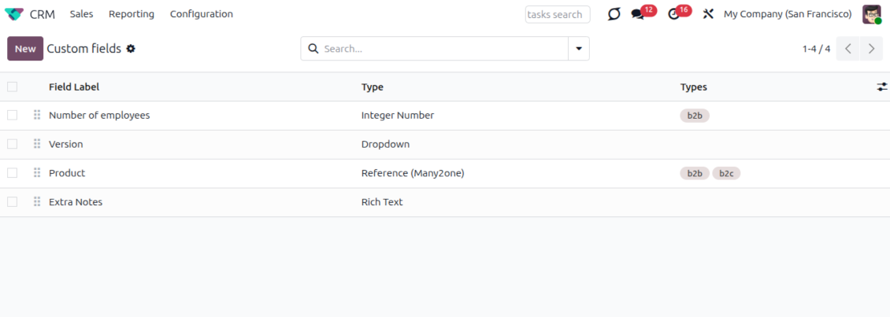Open the chat messages icon
This screenshot has height=317, width=890.
point(637,14)
